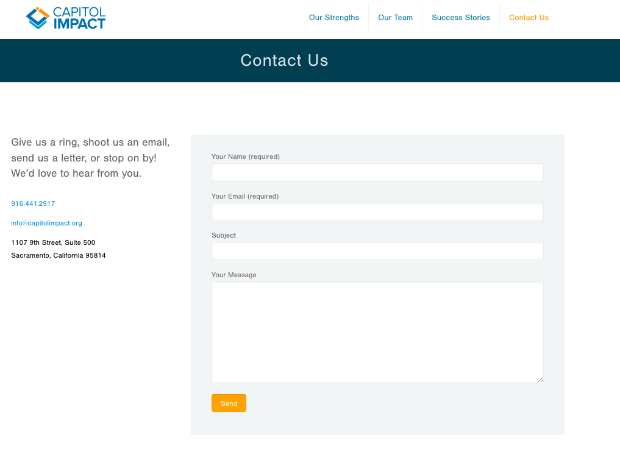
Task: Click the 'Your Message' field label
Action: (233, 275)
